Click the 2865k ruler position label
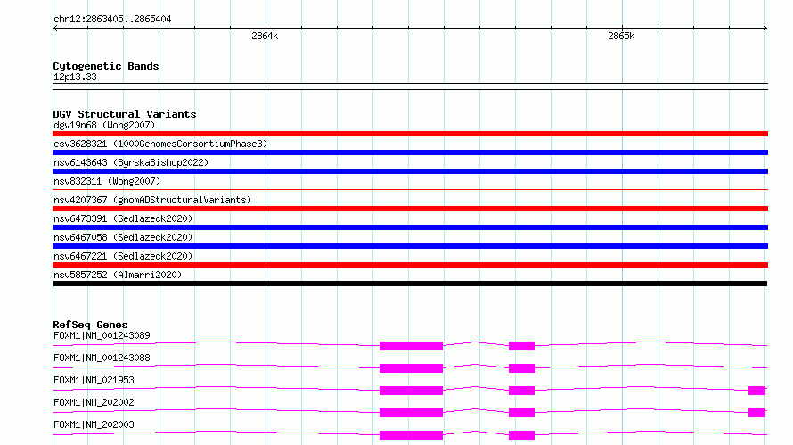Viewport: 793px width, 445px height. 621,36
